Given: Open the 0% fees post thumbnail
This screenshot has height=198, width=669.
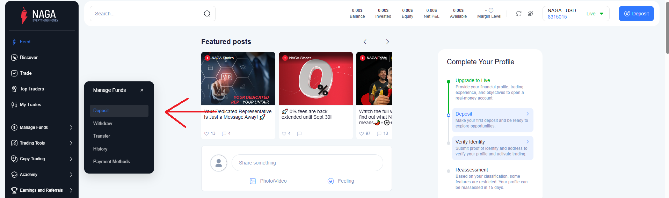Looking at the screenshot, I should (316, 79).
